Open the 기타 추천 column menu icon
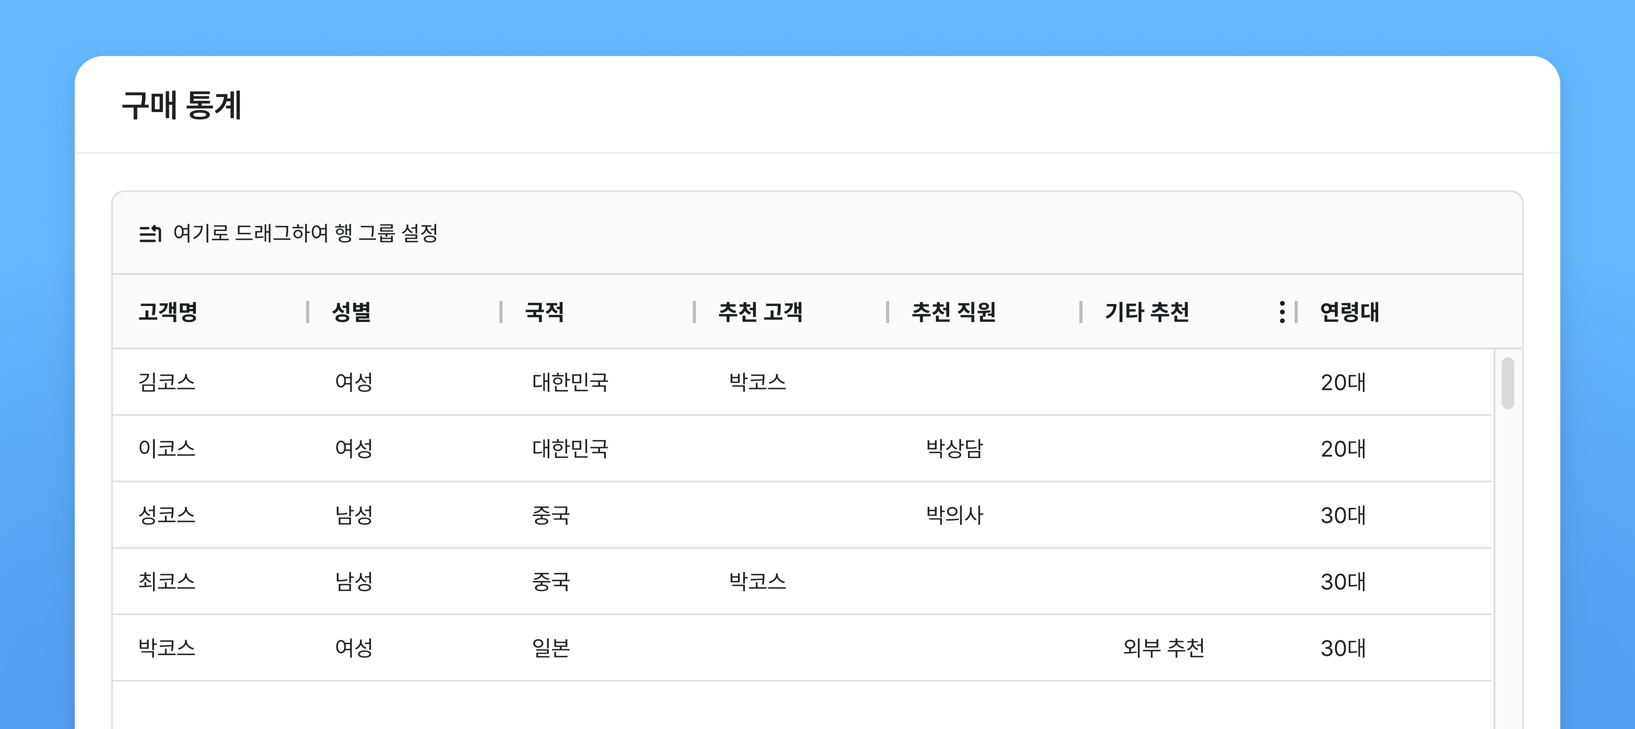Screen dimensions: 1635x729 tap(1282, 312)
